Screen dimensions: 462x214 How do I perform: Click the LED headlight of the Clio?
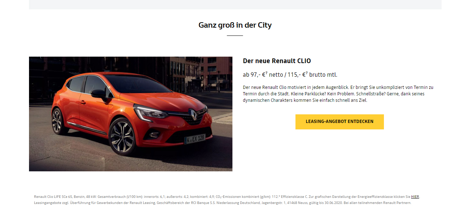click(x=148, y=112)
